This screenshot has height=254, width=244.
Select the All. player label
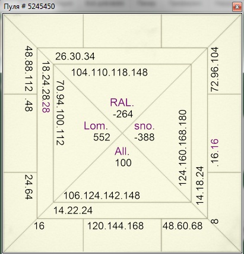click(122, 152)
